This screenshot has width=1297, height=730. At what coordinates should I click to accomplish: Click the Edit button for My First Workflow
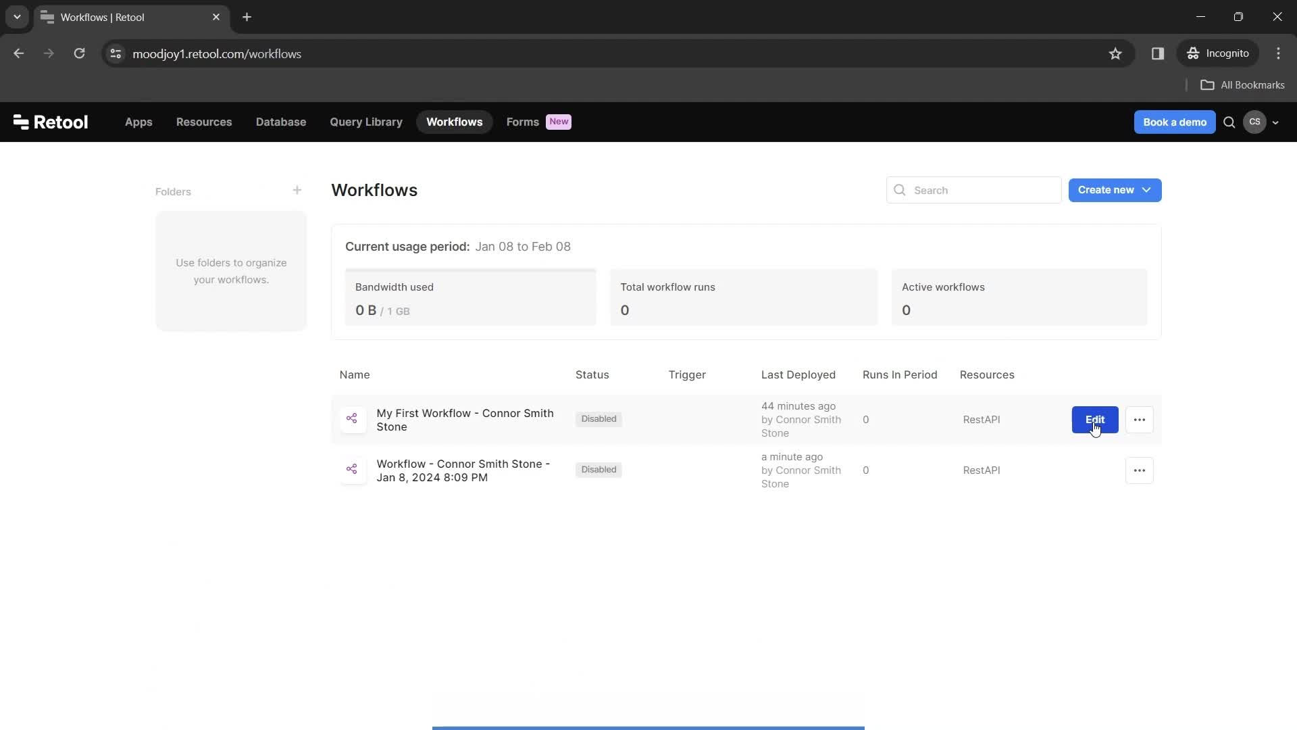coord(1095,420)
